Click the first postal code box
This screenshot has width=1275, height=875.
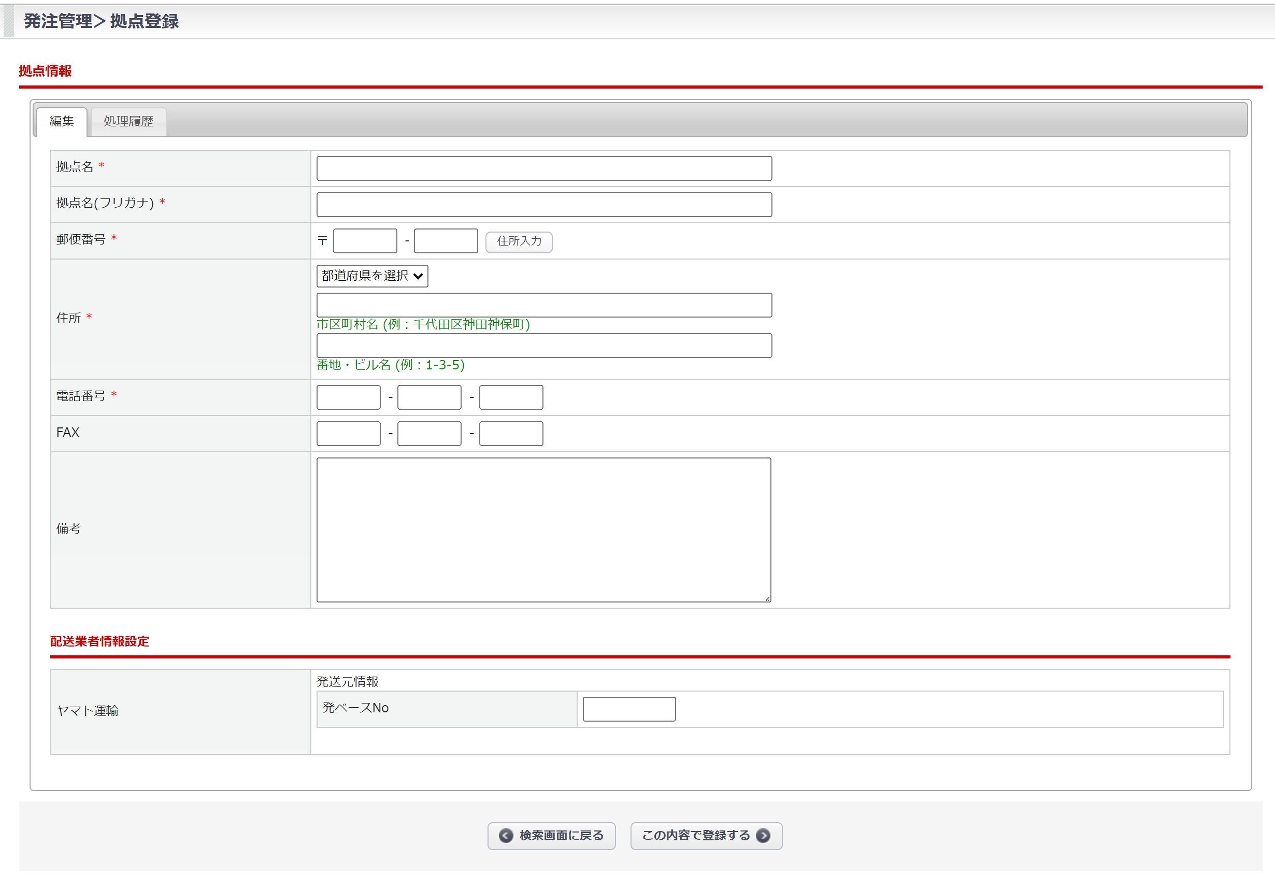(x=365, y=241)
